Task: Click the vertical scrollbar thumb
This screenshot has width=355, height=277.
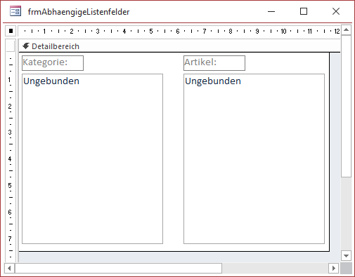Action: (346, 107)
